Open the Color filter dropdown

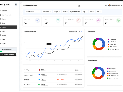coord(92,12)
